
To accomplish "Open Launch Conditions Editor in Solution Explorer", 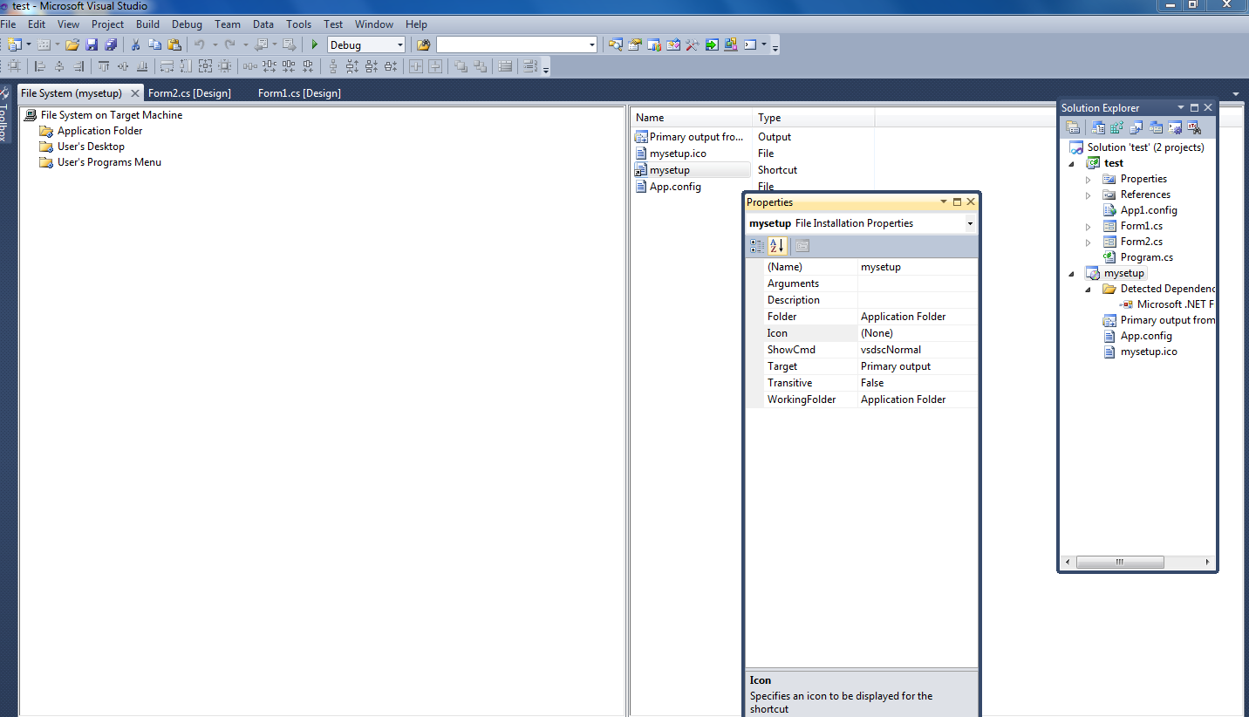I will [1194, 127].
